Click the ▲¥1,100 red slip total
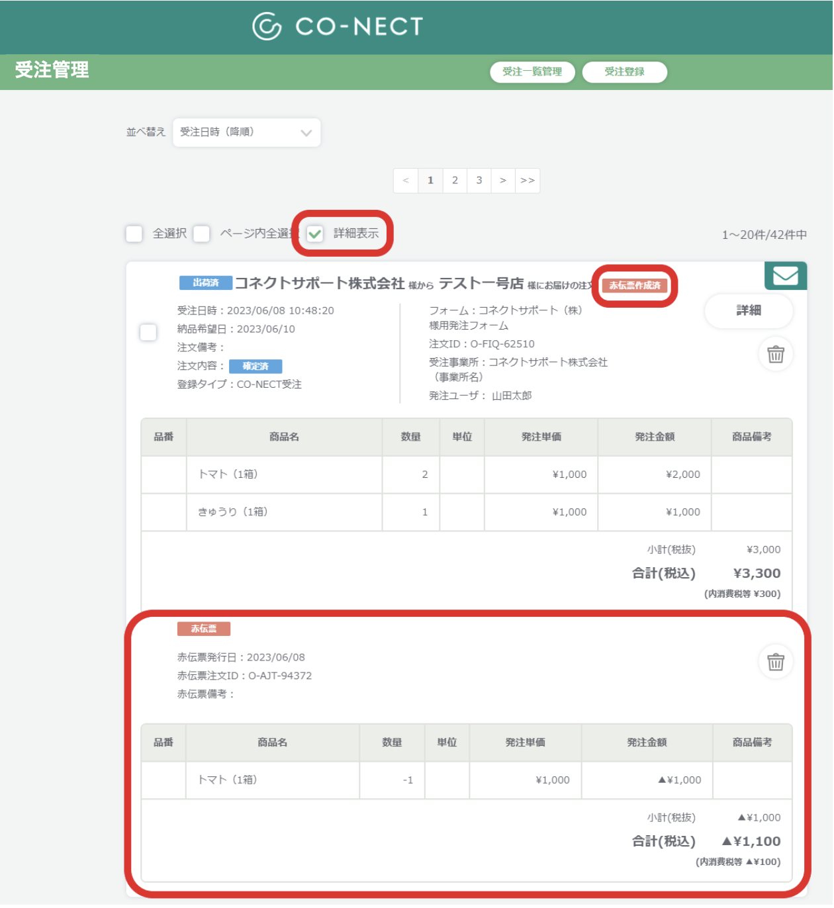This screenshot has width=834, height=908. 751,842
